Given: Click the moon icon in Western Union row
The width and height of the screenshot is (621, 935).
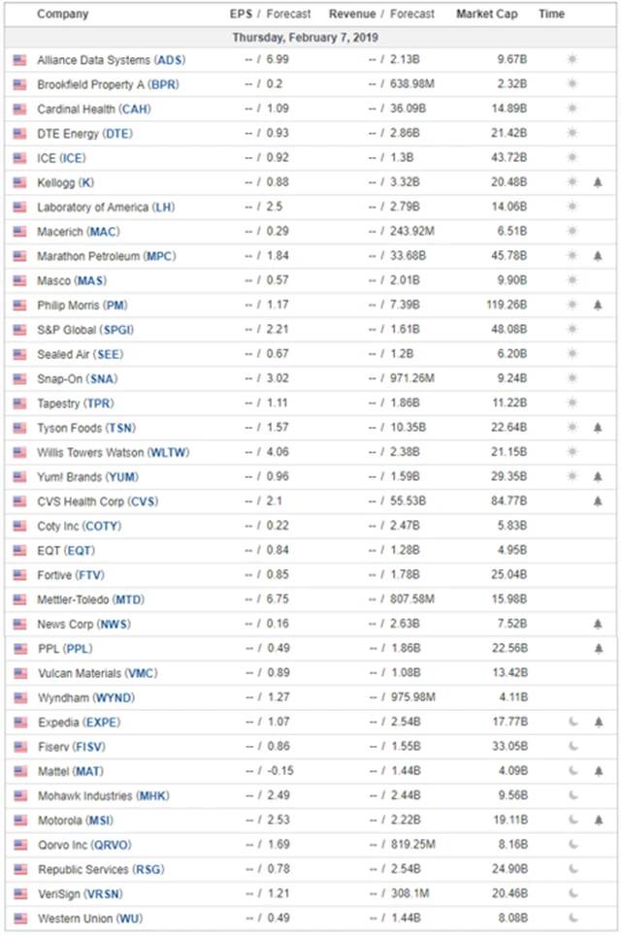Looking at the screenshot, I should (572, 918).
